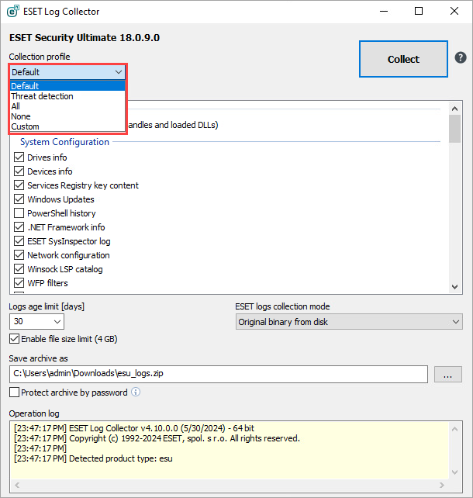Uncheck Devices info checkbox
This screenshot has height=498, width=473.
click(x=19, y=171)
